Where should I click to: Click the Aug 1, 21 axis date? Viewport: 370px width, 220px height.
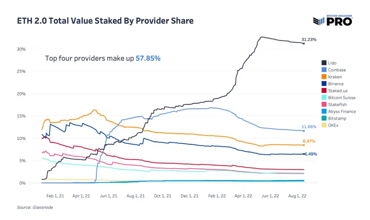coord(136,196)
